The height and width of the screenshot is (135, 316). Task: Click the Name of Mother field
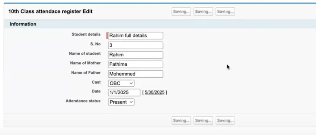[x=135, y=64]
